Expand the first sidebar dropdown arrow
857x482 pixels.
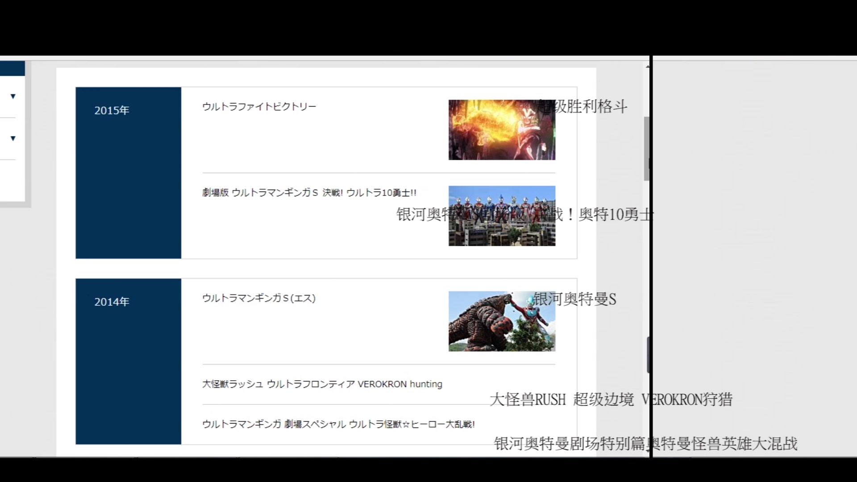[x=13, y=96]
